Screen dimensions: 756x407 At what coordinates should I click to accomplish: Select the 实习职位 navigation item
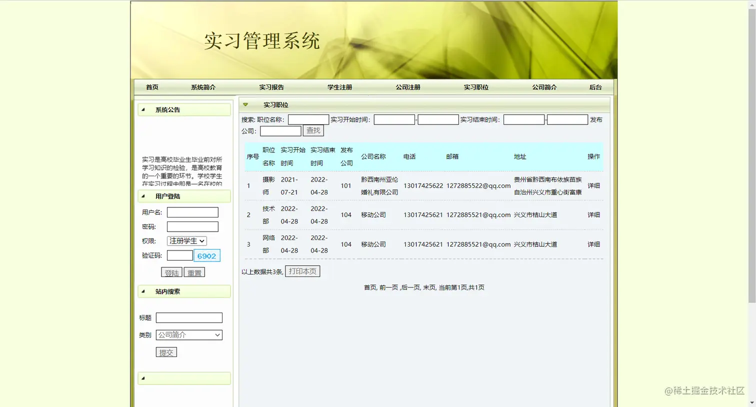tap(476, 87)
